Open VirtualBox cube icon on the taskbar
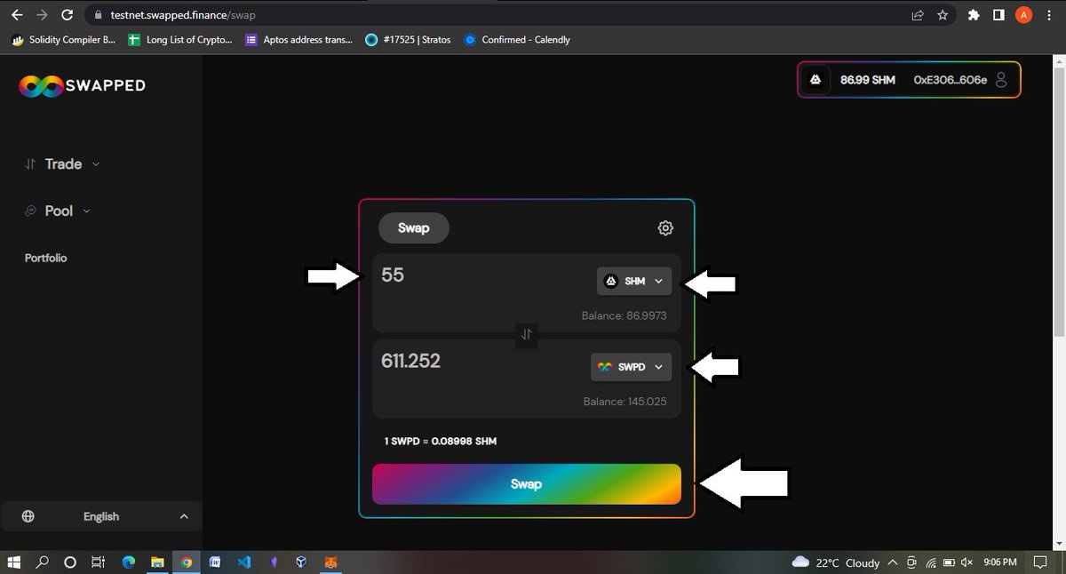1066x574 pixels. (301, 562)
